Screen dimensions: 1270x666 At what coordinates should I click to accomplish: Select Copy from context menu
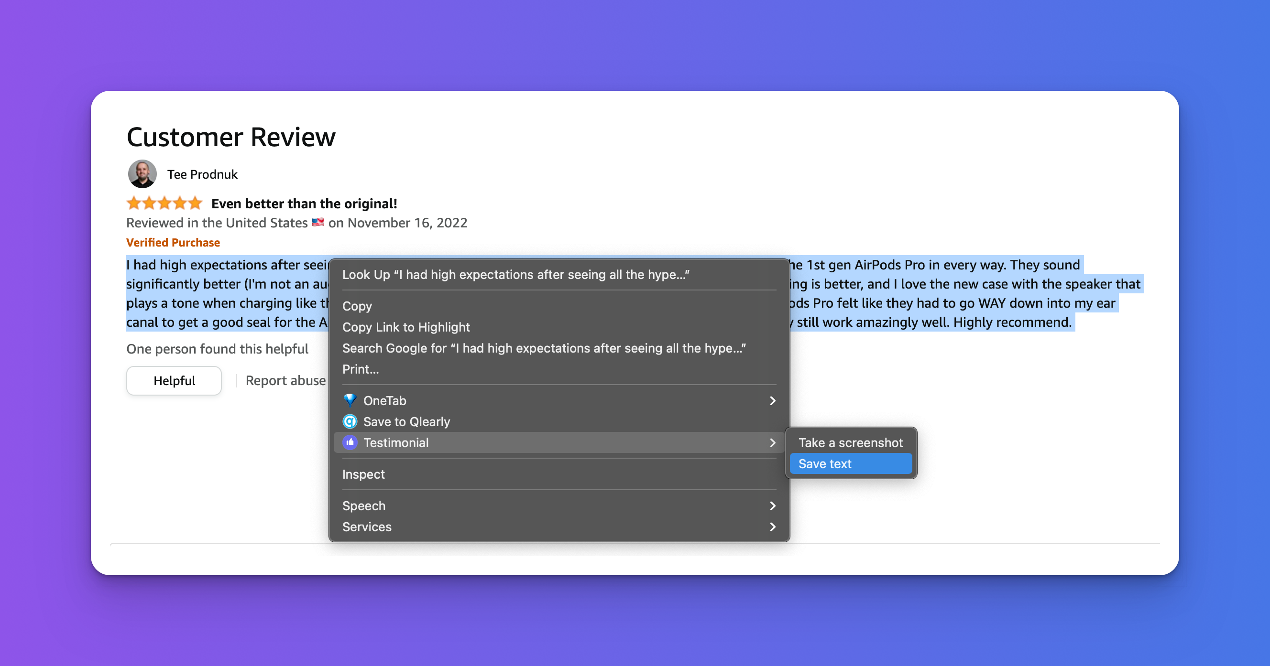(357, 306)
